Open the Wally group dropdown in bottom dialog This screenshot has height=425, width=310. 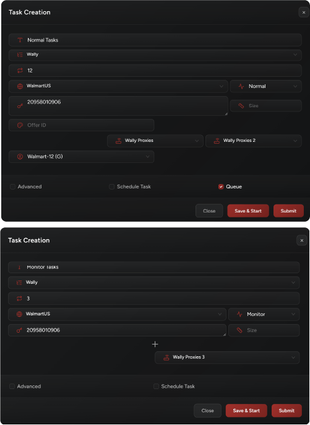point(154,283)
